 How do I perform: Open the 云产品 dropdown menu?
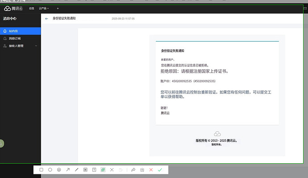[44, 8]
